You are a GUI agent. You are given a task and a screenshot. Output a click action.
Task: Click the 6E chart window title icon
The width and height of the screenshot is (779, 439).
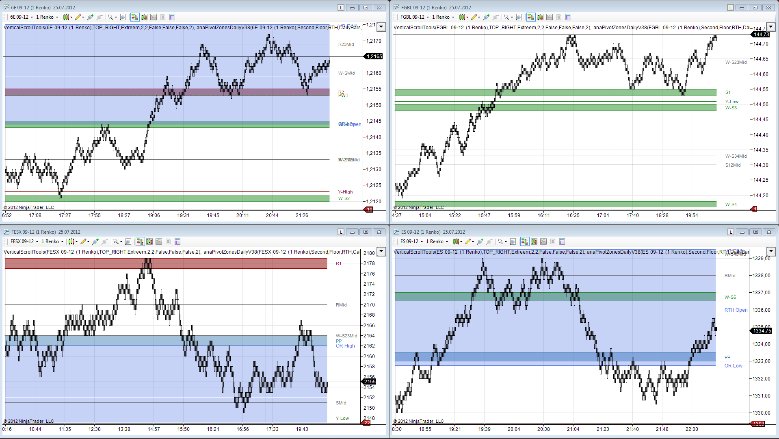pos(6,7)
